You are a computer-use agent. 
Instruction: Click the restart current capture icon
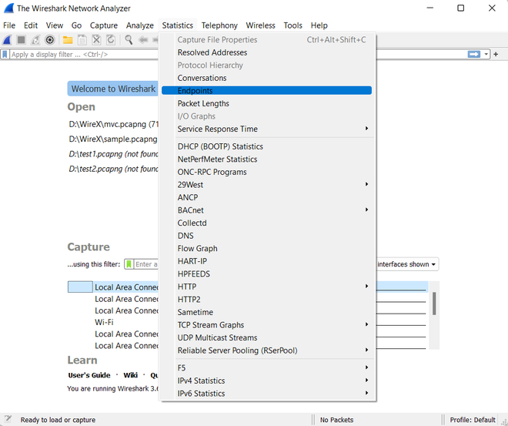click(35, 40)
